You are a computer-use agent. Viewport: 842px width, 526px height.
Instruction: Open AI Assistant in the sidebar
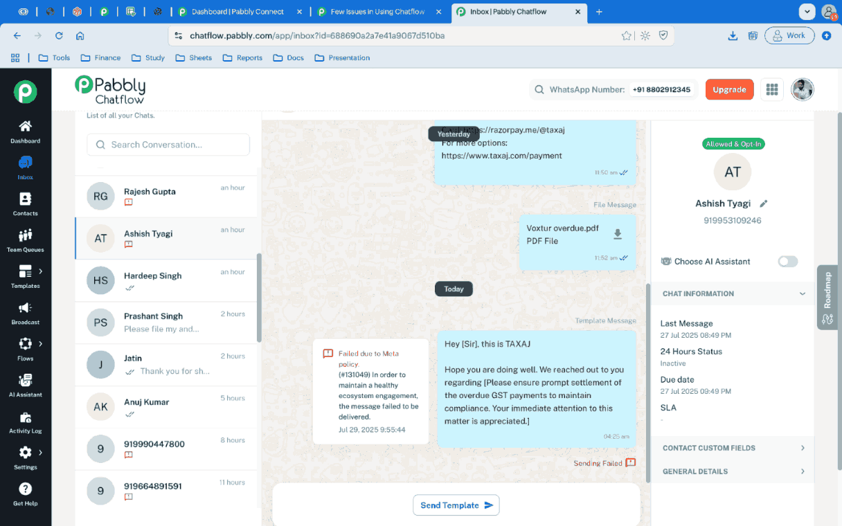(25, 386)
